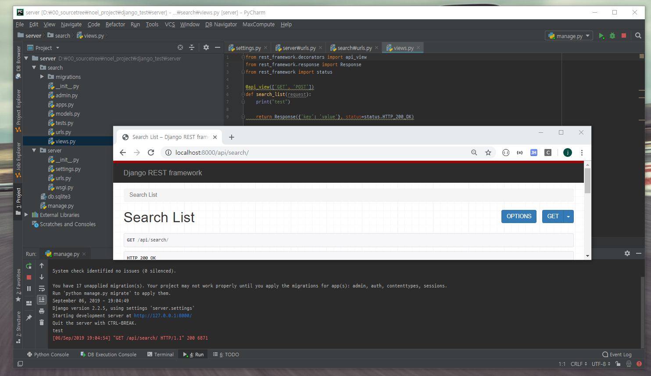Screen dimensions: 651x376
Task: Go back in the browser window
Action: point(123,153)
